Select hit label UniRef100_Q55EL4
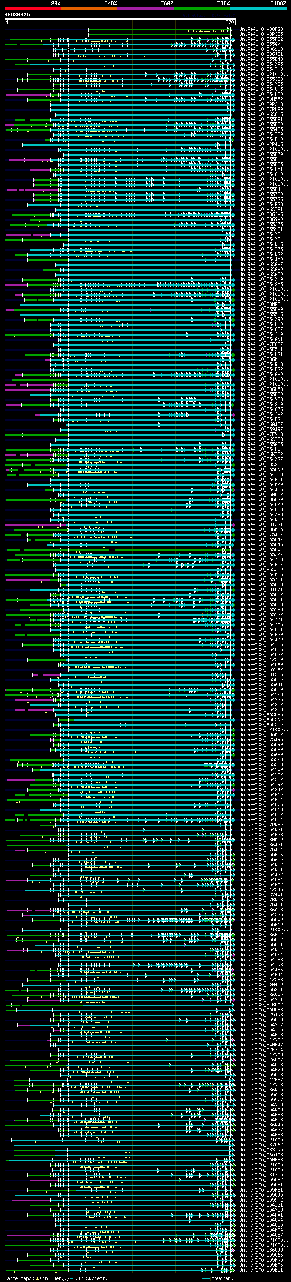 pyautogui.click(x=261, y=159)
